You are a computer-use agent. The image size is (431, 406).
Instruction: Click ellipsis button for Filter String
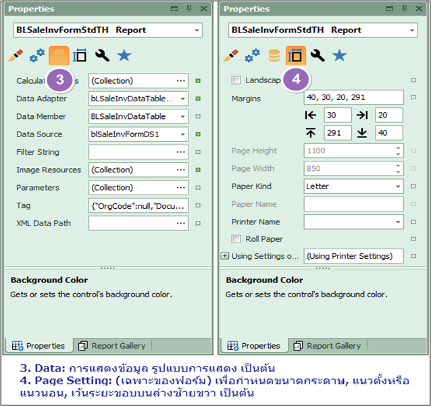(x=181, y=152)
